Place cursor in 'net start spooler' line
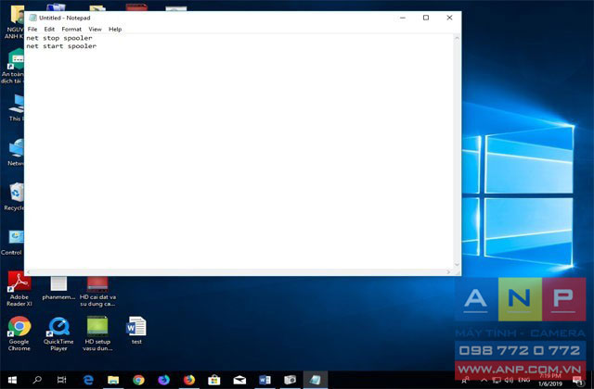This screenshot has height=389, width=594. click(61, 46)
